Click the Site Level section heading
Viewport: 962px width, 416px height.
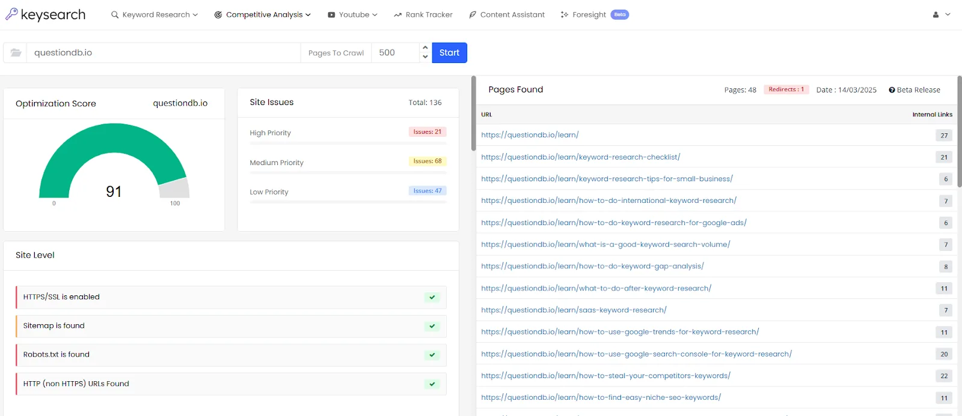coord(35,255)
